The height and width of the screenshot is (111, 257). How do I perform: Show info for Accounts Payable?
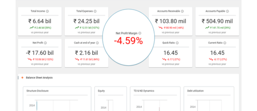point(227,11)
